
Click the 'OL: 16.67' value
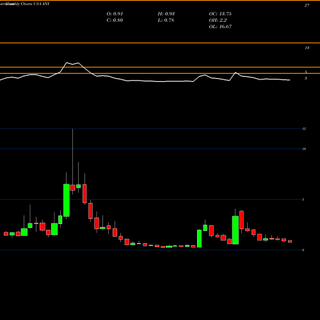coord(220,27)
